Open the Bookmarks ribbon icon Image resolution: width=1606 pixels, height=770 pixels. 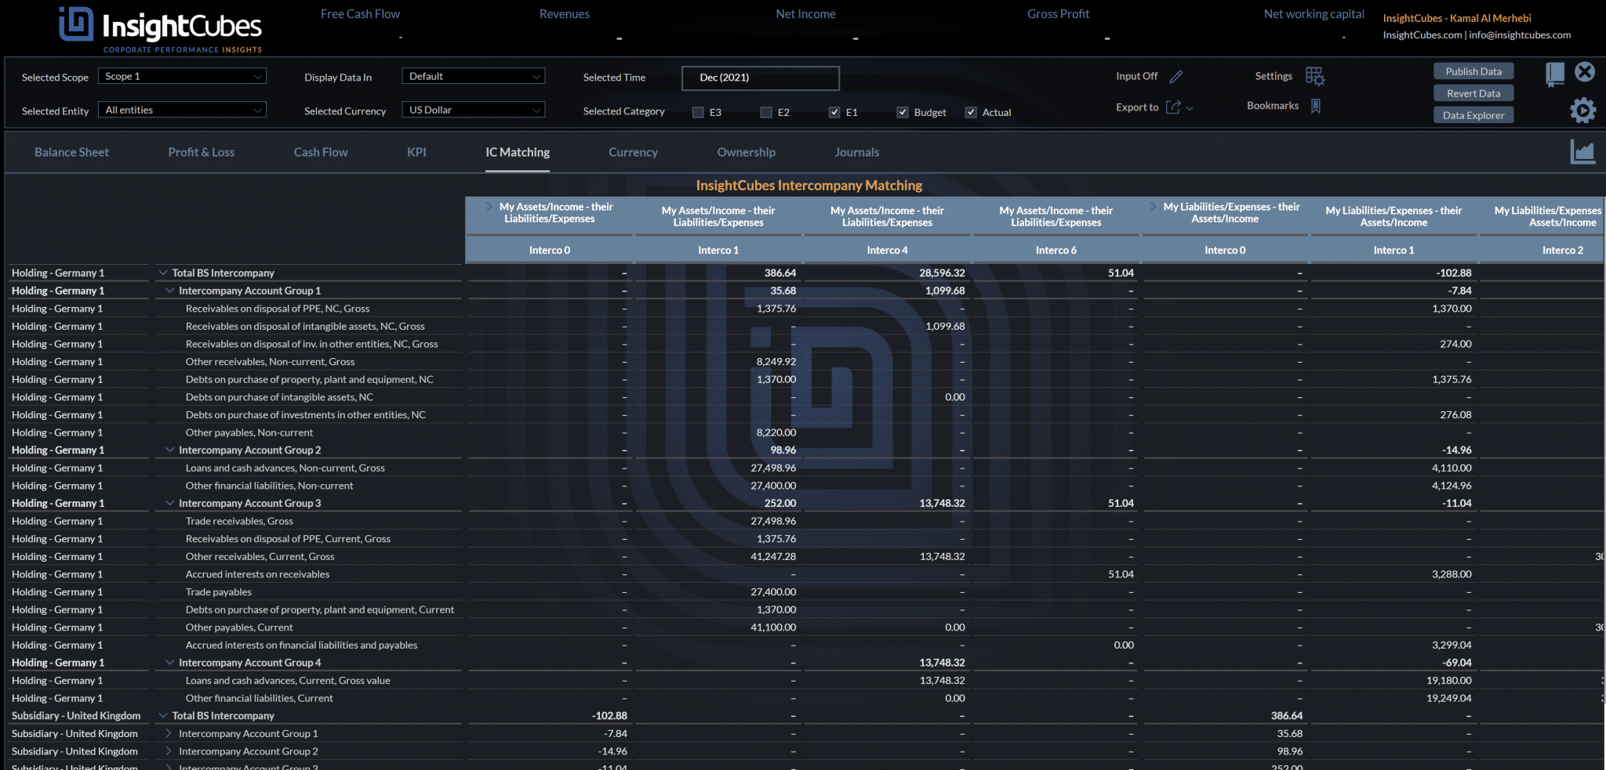(x=1317, y=105)
